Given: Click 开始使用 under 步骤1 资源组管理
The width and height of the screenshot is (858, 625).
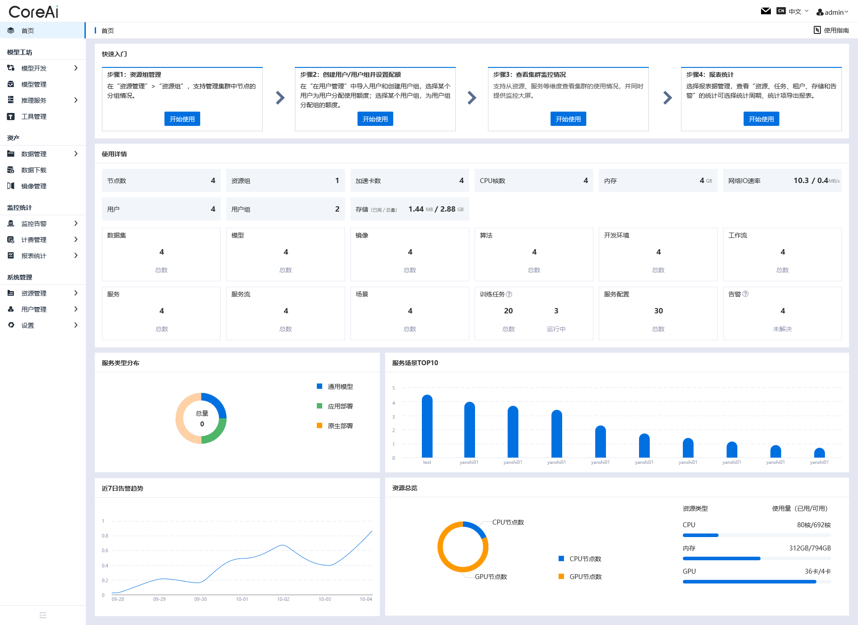Looking at the screenshot, I should [x=182, y=119].
